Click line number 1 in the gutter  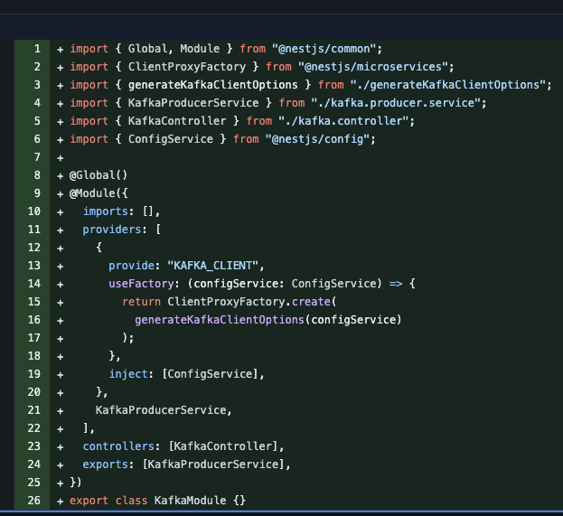(37, 49)
